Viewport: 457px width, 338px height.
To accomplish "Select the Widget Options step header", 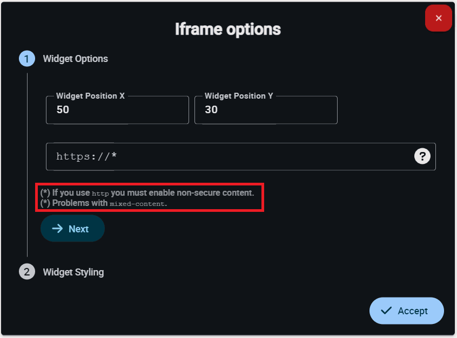I will point(76,59).
